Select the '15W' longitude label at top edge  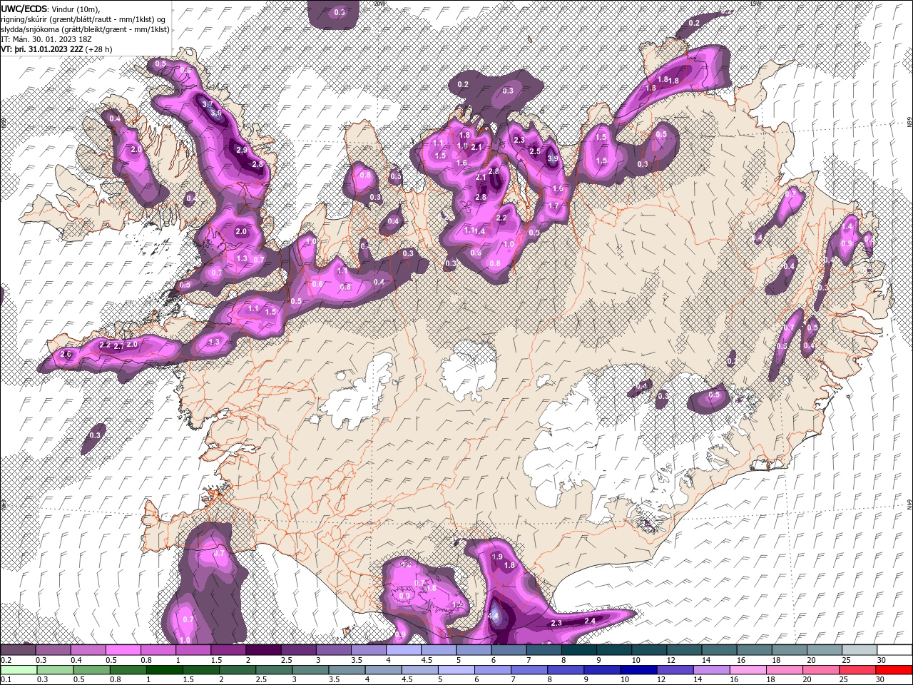(x=757, y=4)
